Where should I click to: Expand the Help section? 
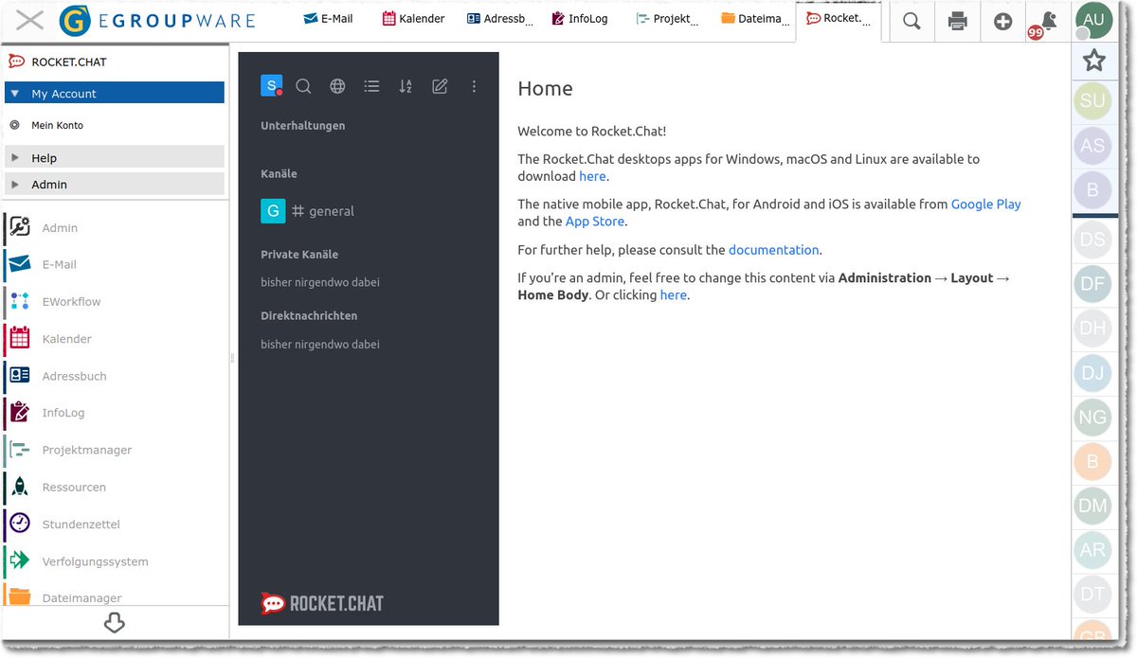coord(115,157)
